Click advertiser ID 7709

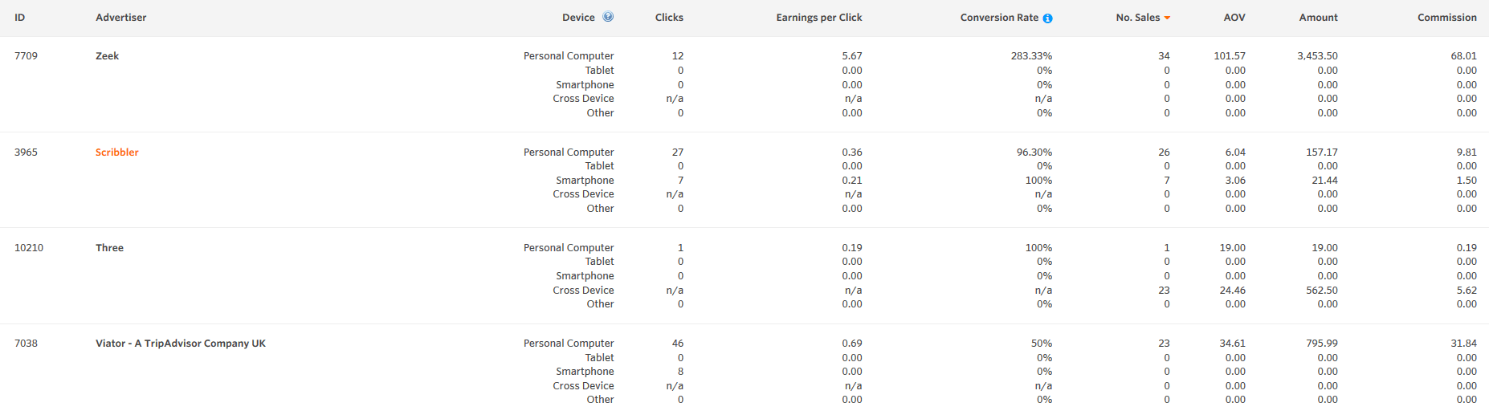tap(26, 56)
